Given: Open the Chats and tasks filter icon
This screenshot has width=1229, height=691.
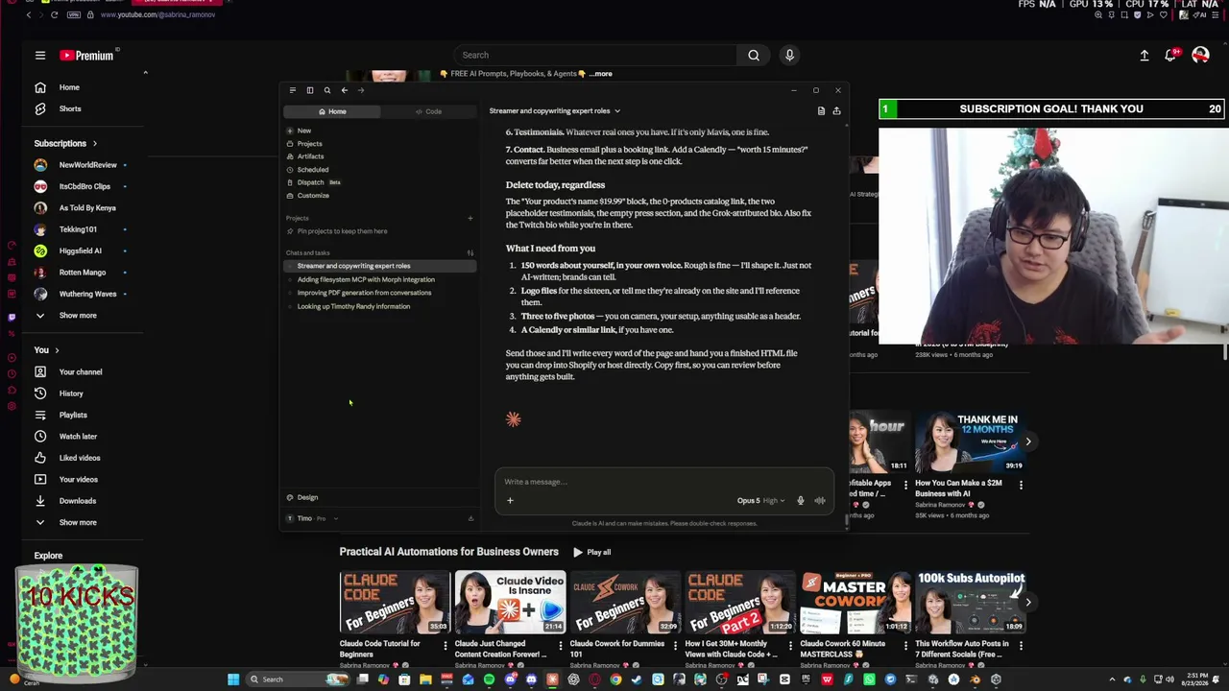Looking at the screenshot, I should [x=470, y=253].
